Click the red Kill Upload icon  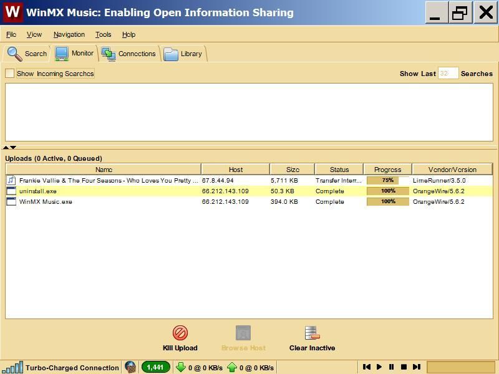pos(180,333)
